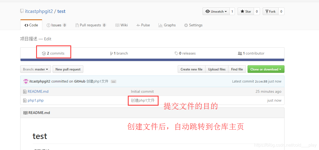Image resolution: width=319 pixels, height=150 pixels.
Task: Switch to the Code tab
Action: [x=31, y=25]
